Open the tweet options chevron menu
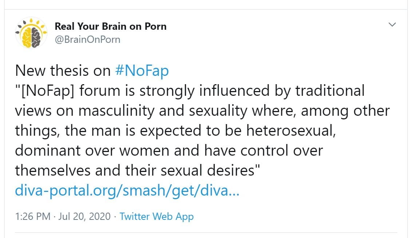 point(392,25)
